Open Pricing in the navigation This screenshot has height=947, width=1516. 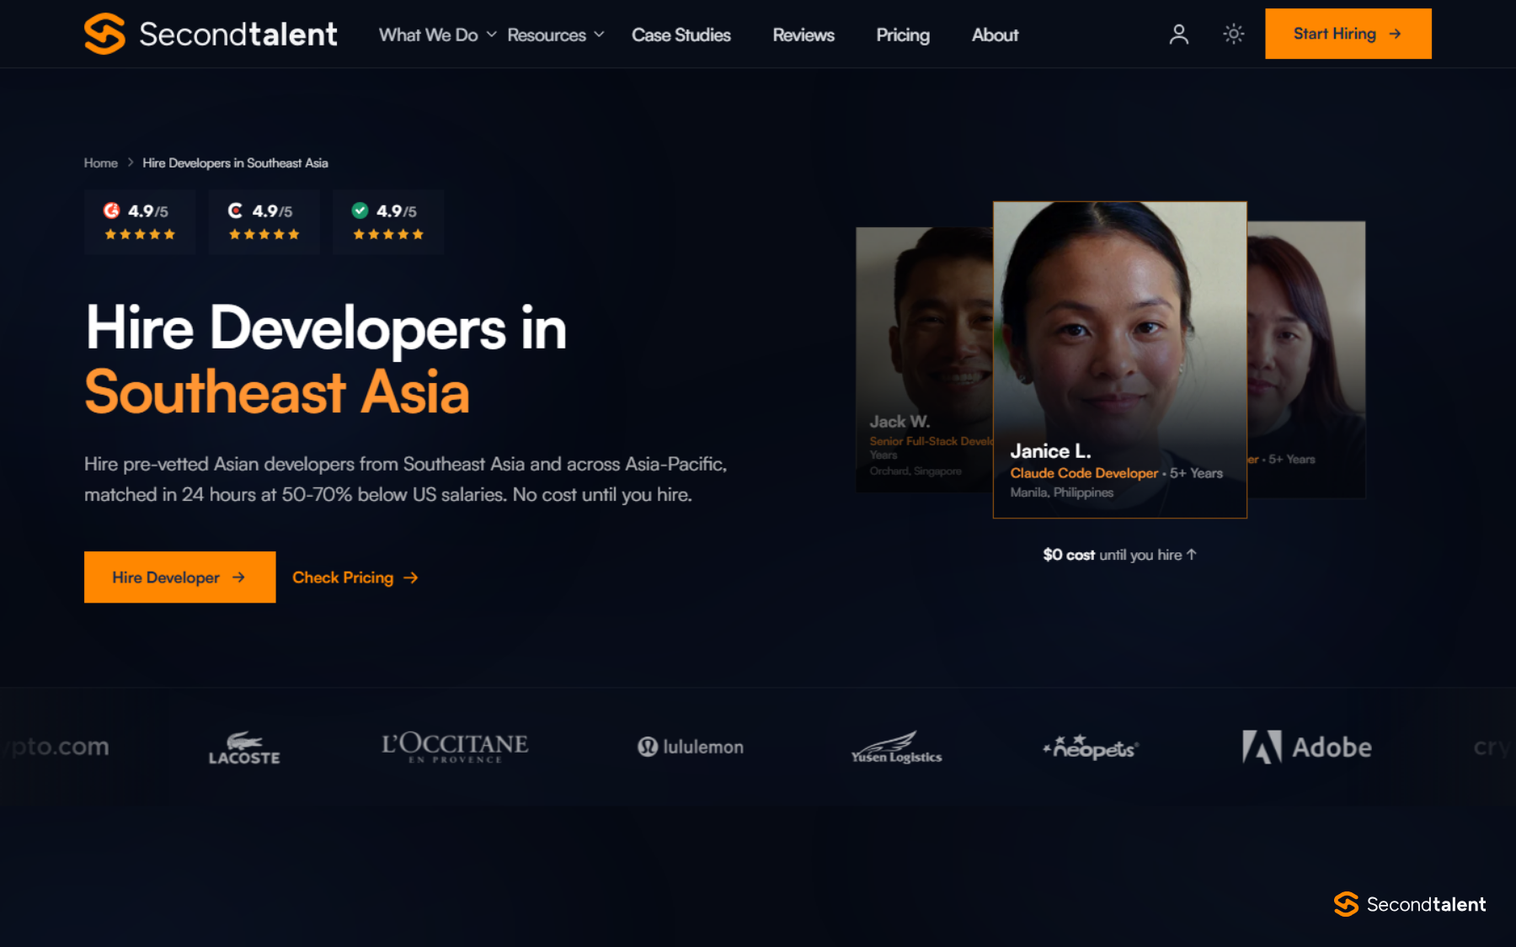[903, 35]
